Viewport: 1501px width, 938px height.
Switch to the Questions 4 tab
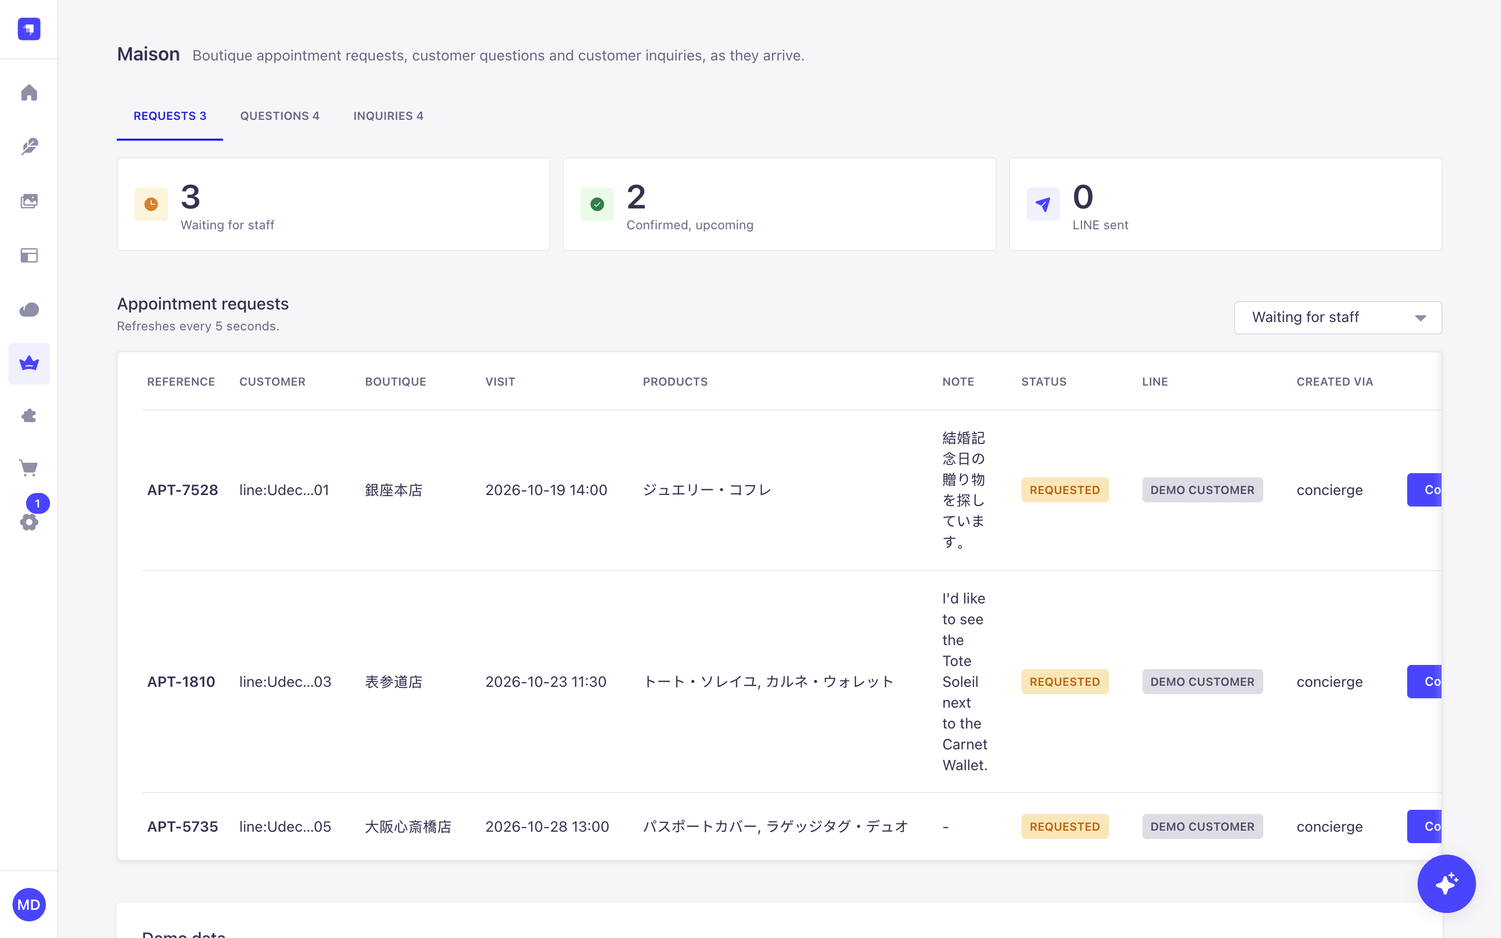click(280, 116)
